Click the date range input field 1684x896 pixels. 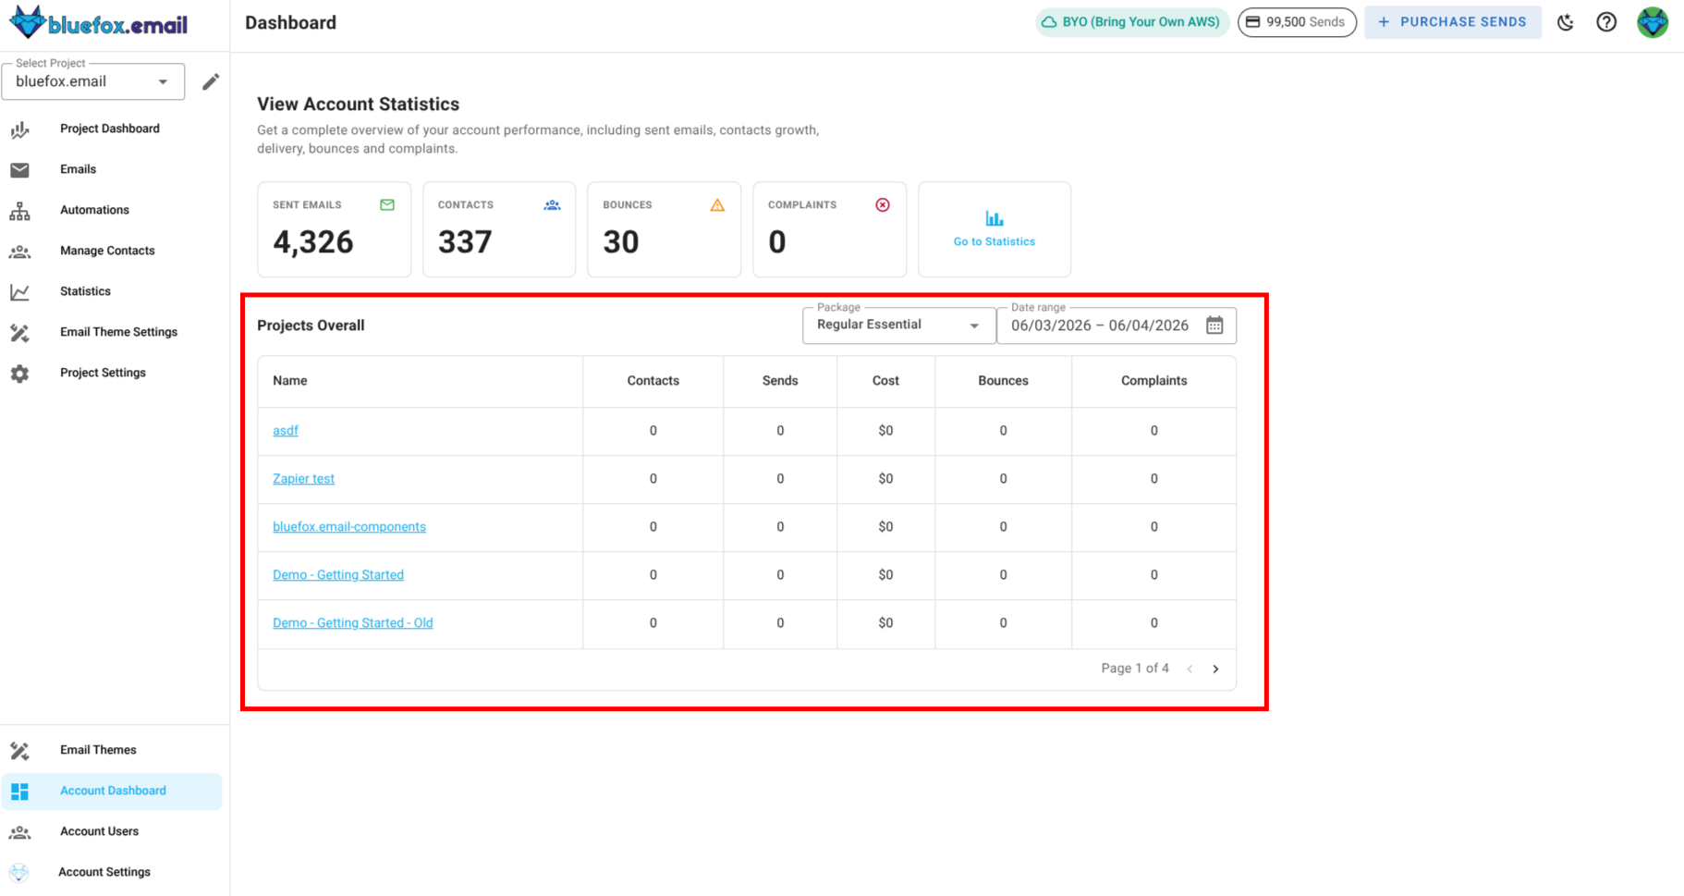1099,325
